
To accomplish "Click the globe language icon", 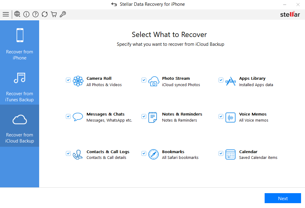I will tap(17, 14).
